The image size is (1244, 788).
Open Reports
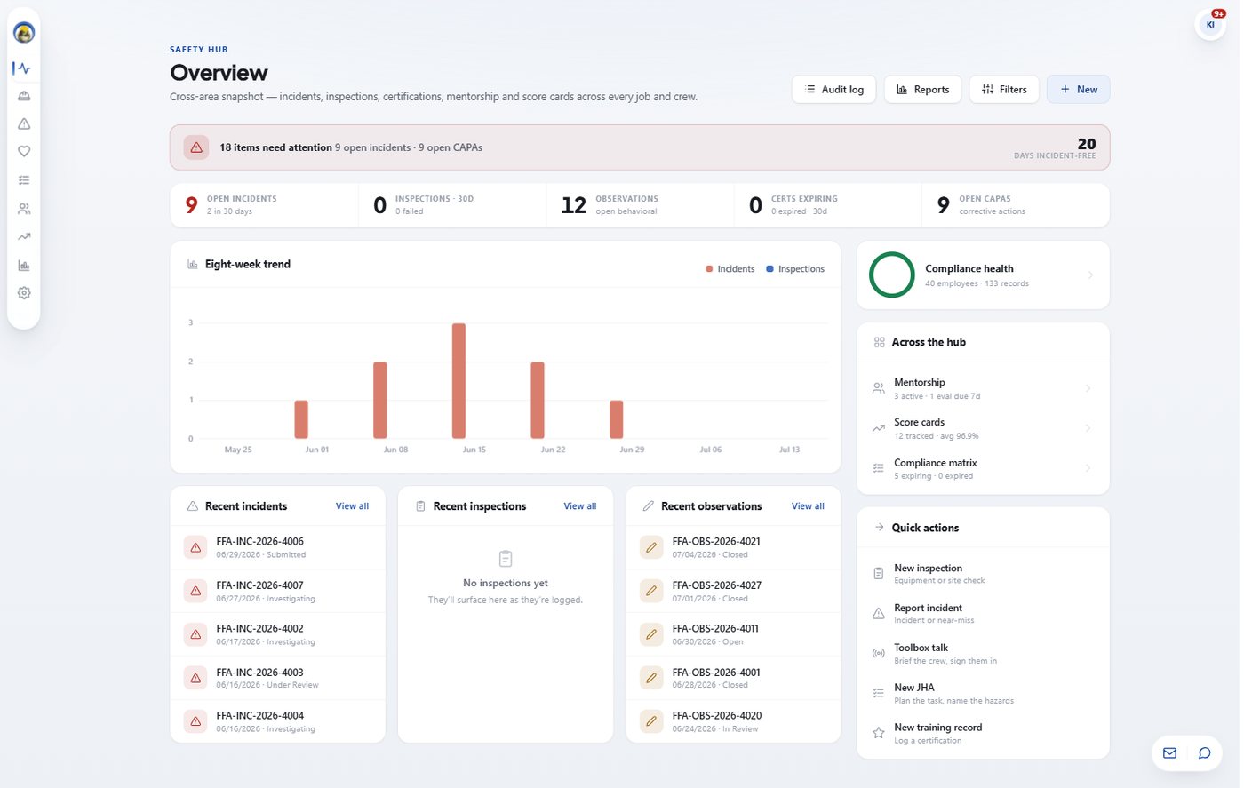922,90
